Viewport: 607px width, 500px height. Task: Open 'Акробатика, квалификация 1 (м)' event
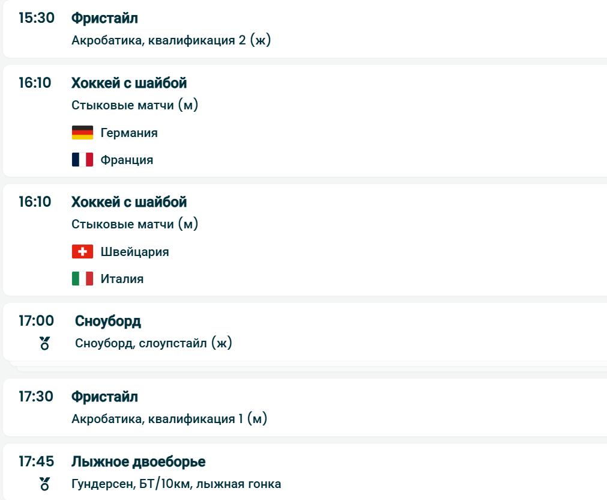[x=169, y=418]
